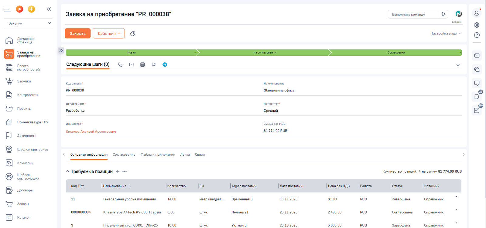Add a task list activity
The width and height of the screenshot is (486, 228).
[x=142, y=64]
